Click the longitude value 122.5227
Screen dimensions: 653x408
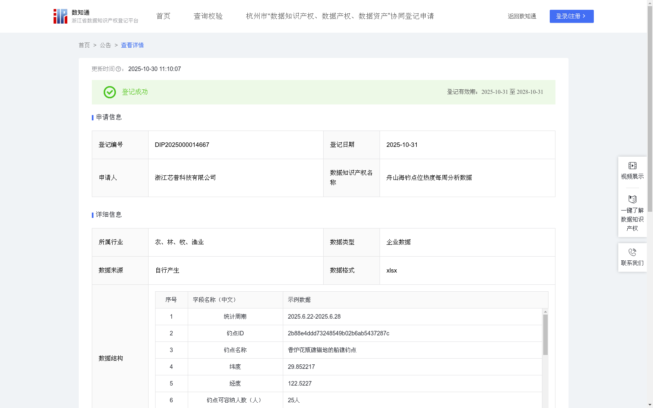pyautogui.click(x=300, y=384)
